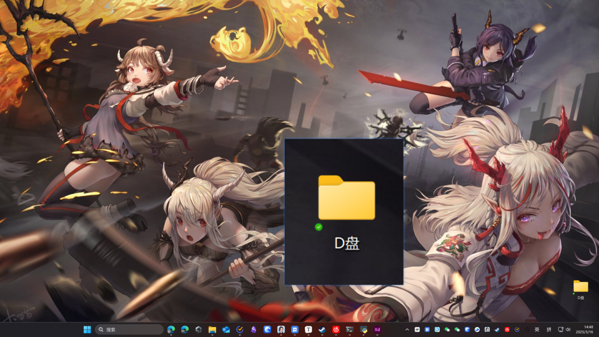Expand the hidden system tray icons
This screenshot has height=337, width=599.
click(x=407, y=329)
